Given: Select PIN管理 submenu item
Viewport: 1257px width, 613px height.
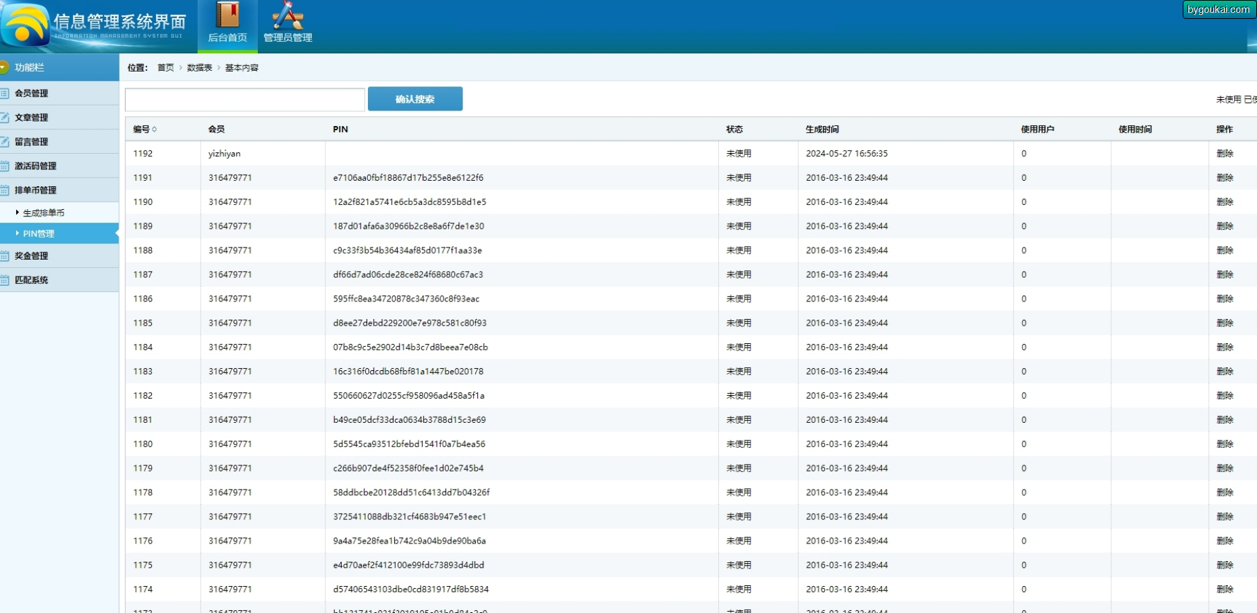Looking at the screenshot, I should click(38, 234).
